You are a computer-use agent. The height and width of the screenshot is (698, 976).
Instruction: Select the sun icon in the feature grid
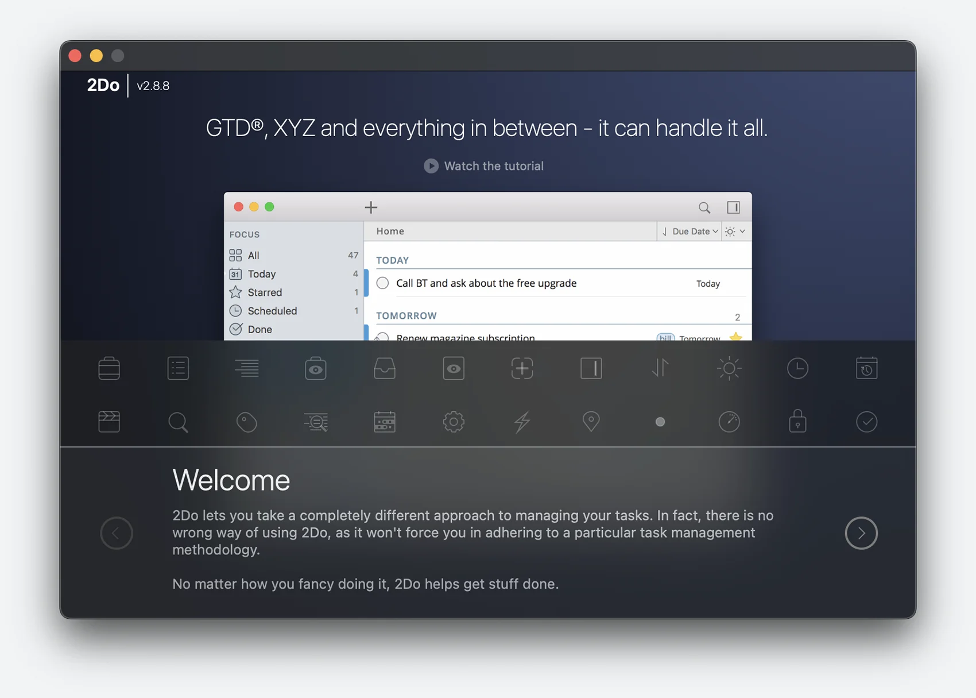(x=729, y=368)
